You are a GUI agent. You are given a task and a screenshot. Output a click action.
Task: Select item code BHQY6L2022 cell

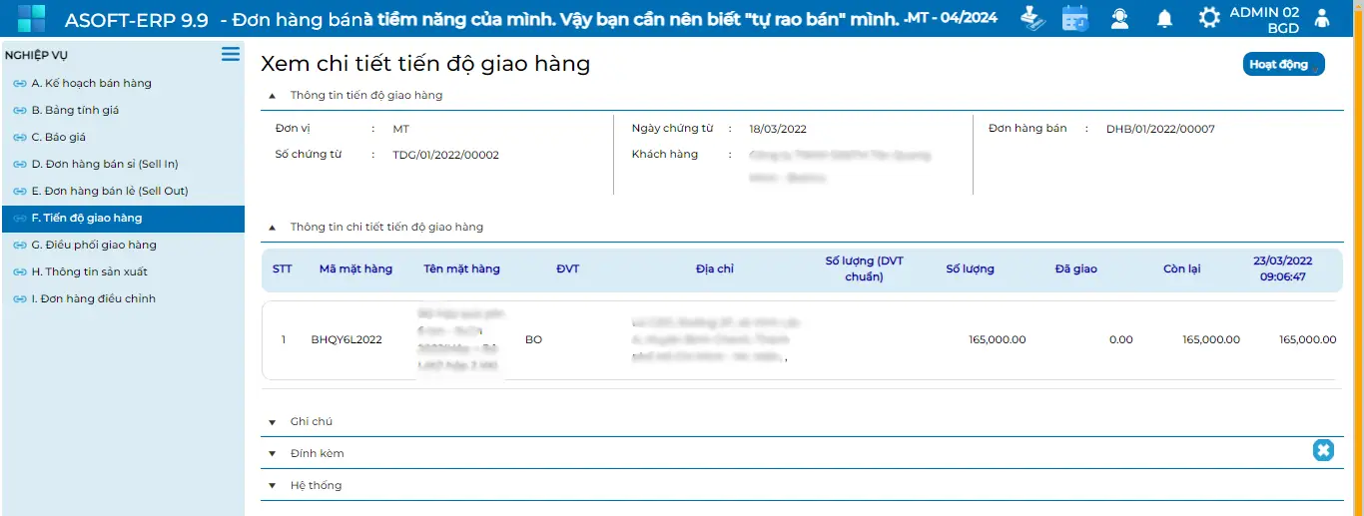pyautogui.click(x=346, y=340)
